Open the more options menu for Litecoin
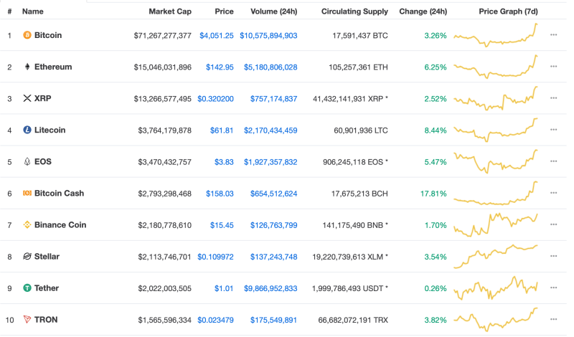The width and height of the screenshot is (574, 337). coord(553,130)
